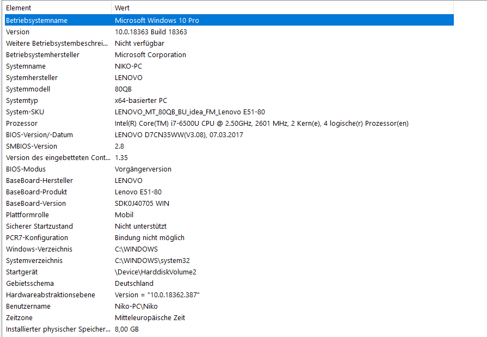This screenshot has width=487, height=337.
Task: Select the Betriebssystemname row
Action: [x=229, y=20]
